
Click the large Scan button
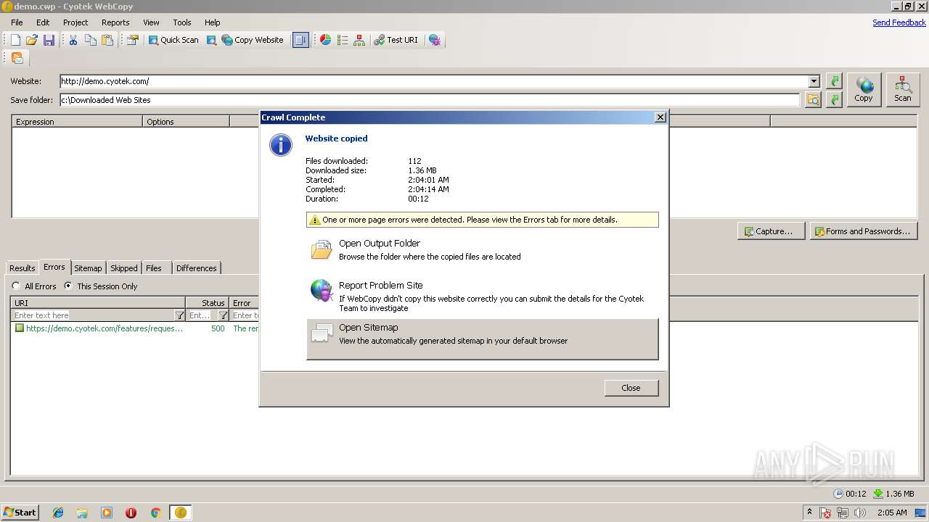903,90
